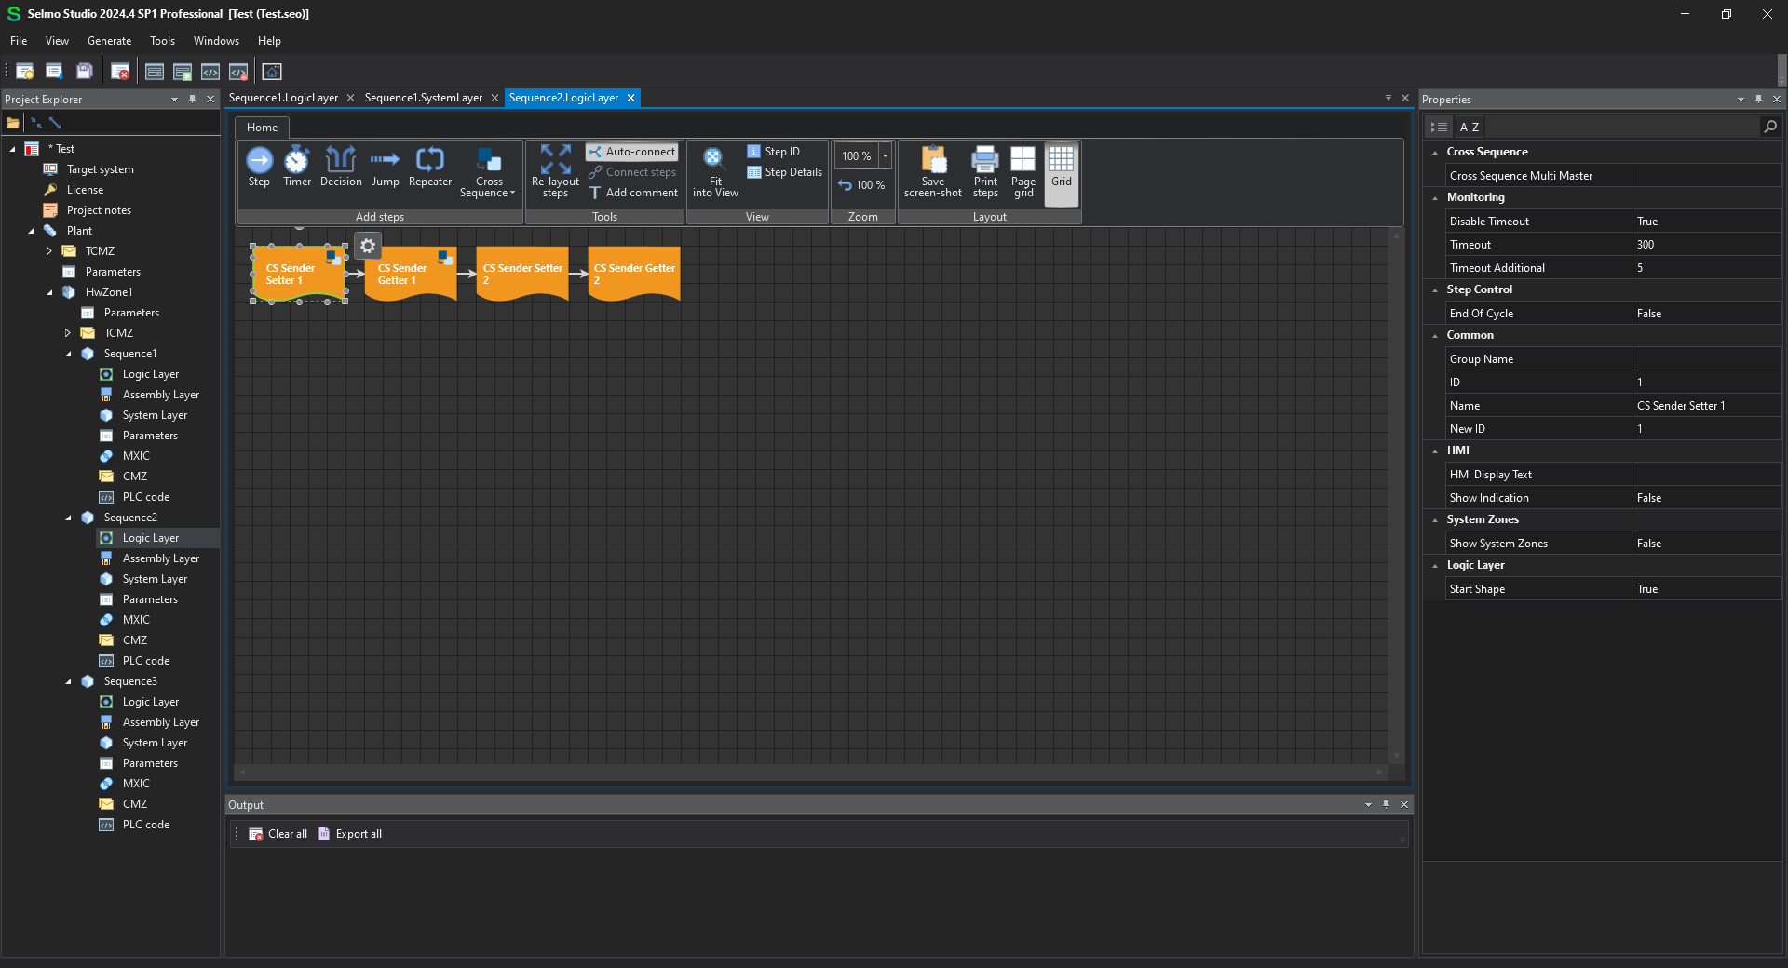Add a Decision step
The image size is (1788, 968).
[341, 168]
